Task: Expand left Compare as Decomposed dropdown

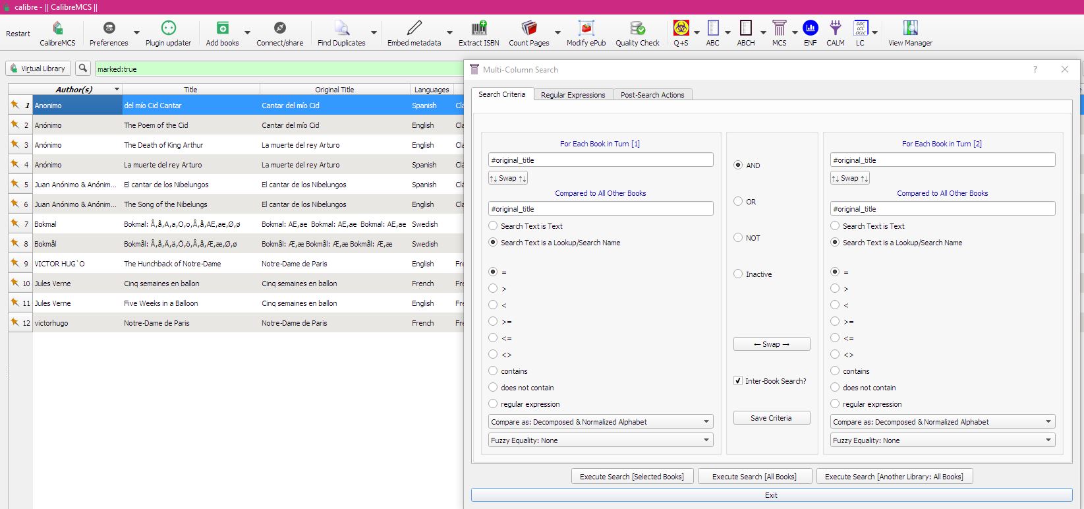Action: point(600,422)
